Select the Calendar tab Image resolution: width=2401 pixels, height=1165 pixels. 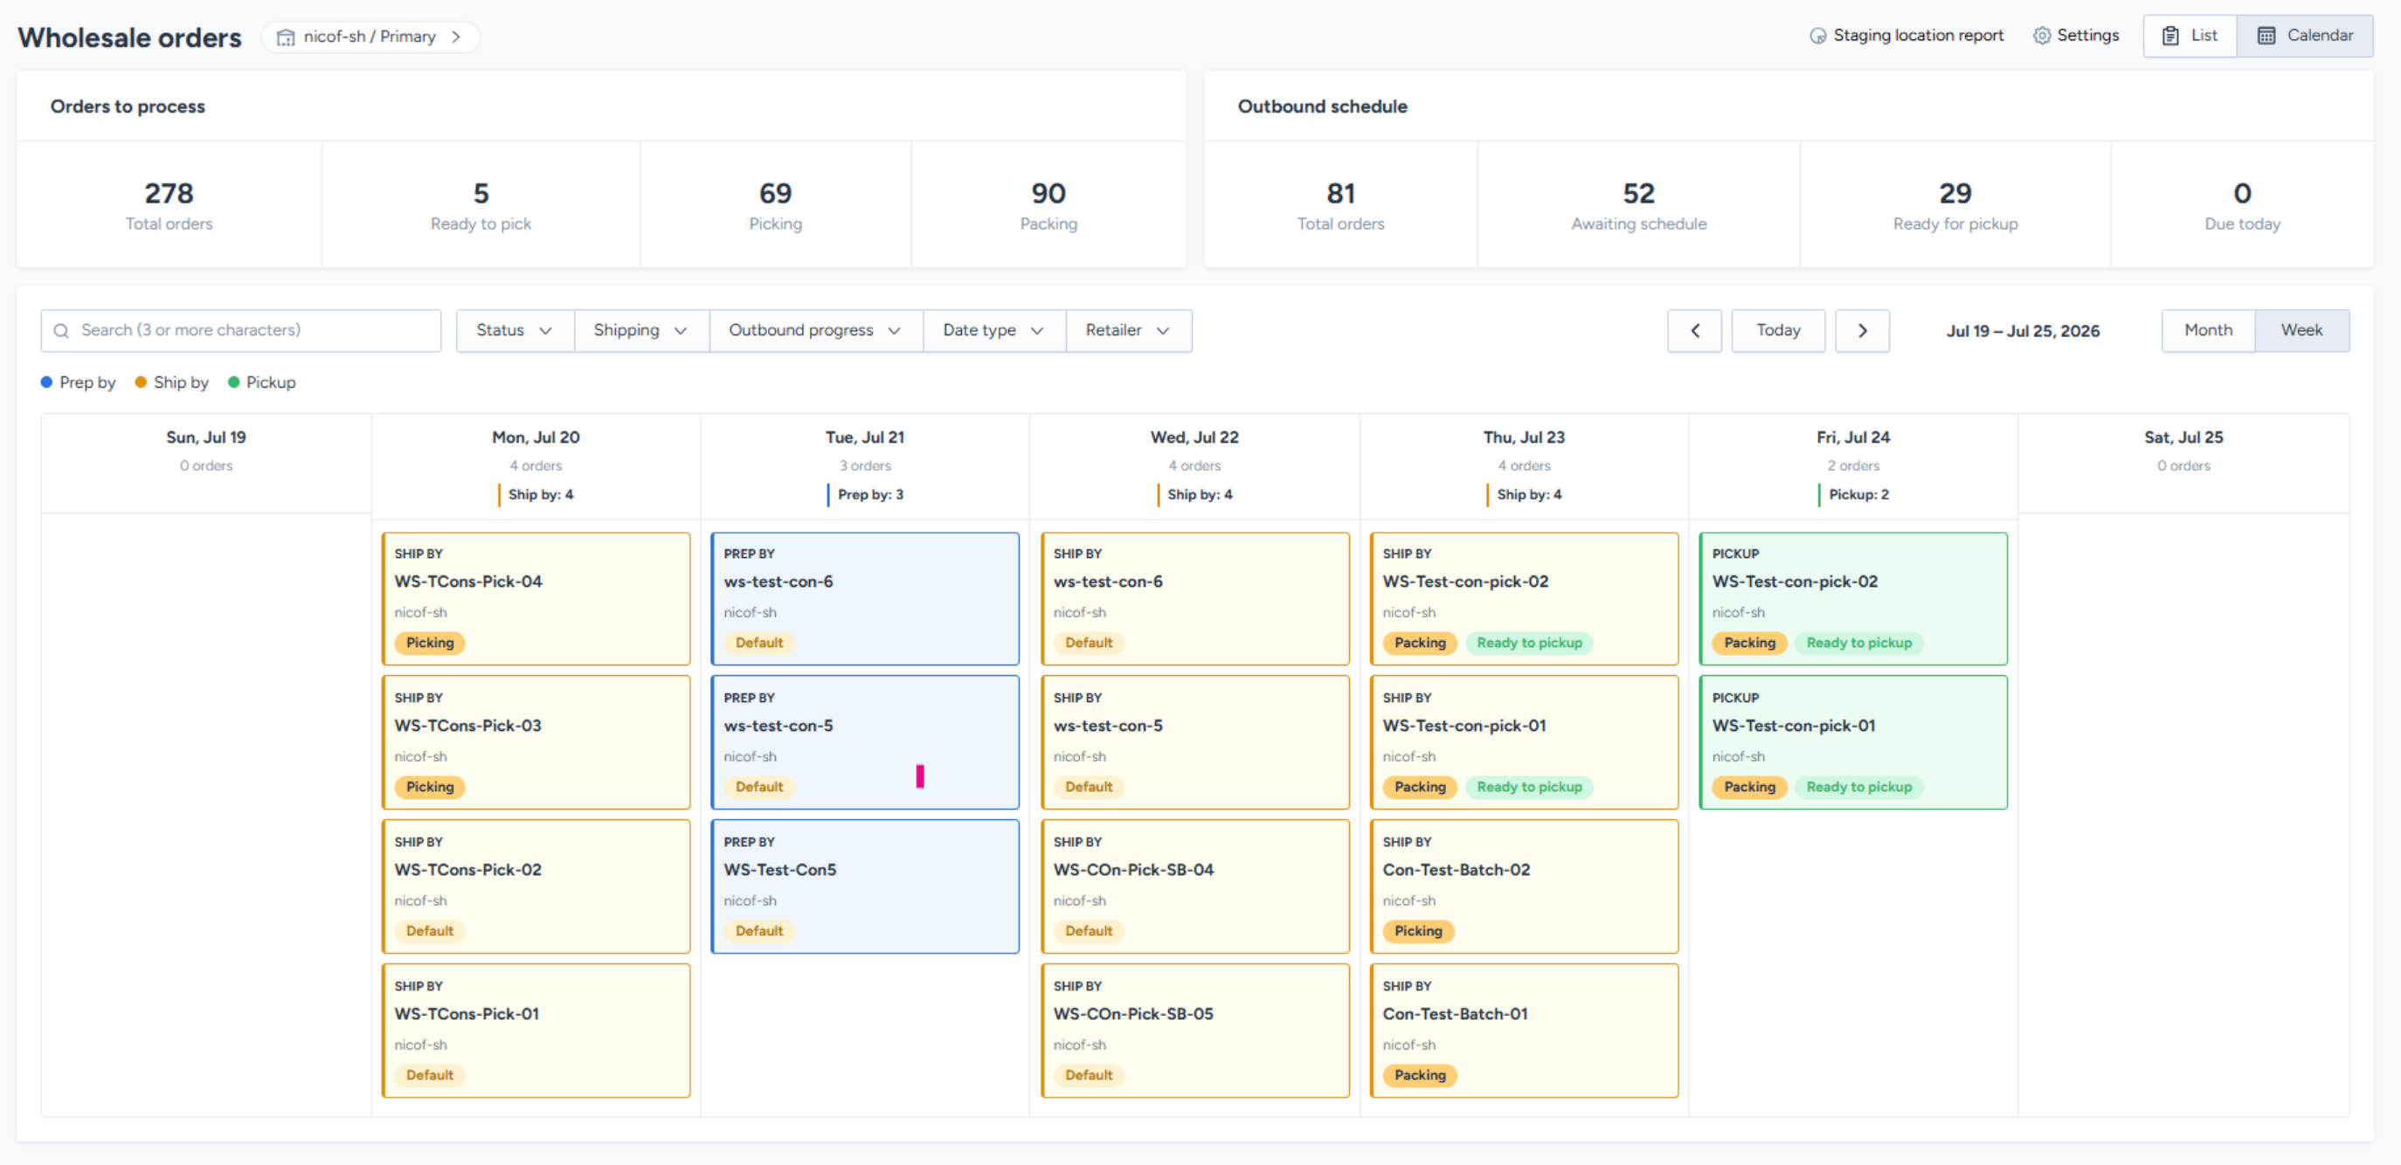(2304, 36)
